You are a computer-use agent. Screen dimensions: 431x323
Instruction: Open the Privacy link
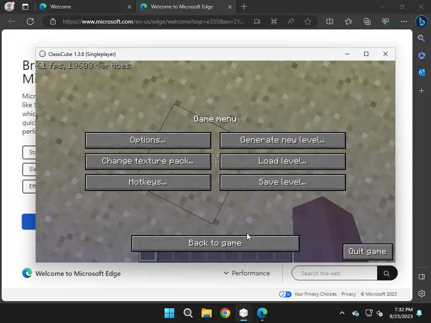[x=349, y=294]
